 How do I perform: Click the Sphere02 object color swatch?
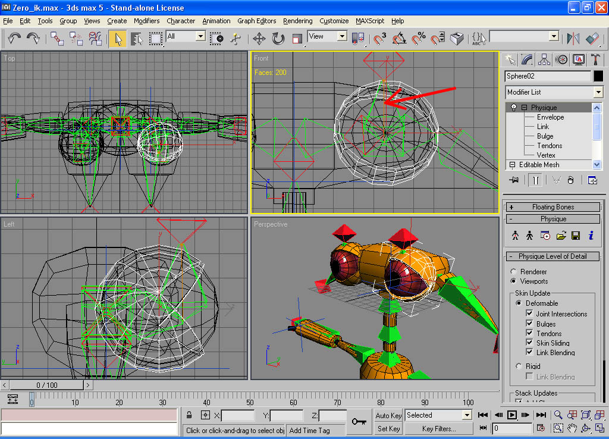click(x=598, y=76)
